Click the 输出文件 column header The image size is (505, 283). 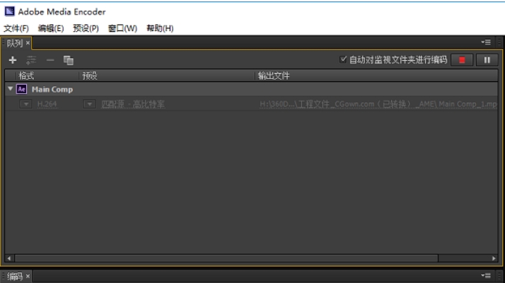(274, 76)
